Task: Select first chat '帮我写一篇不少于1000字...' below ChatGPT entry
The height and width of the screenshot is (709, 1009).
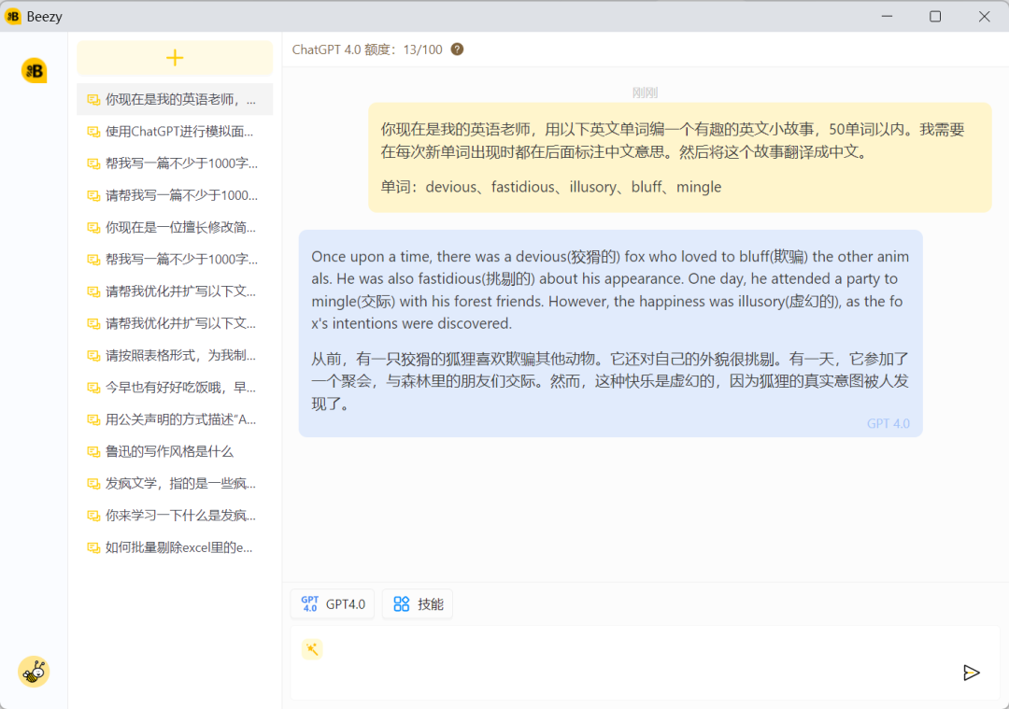Action: click(x=175, y=163)
